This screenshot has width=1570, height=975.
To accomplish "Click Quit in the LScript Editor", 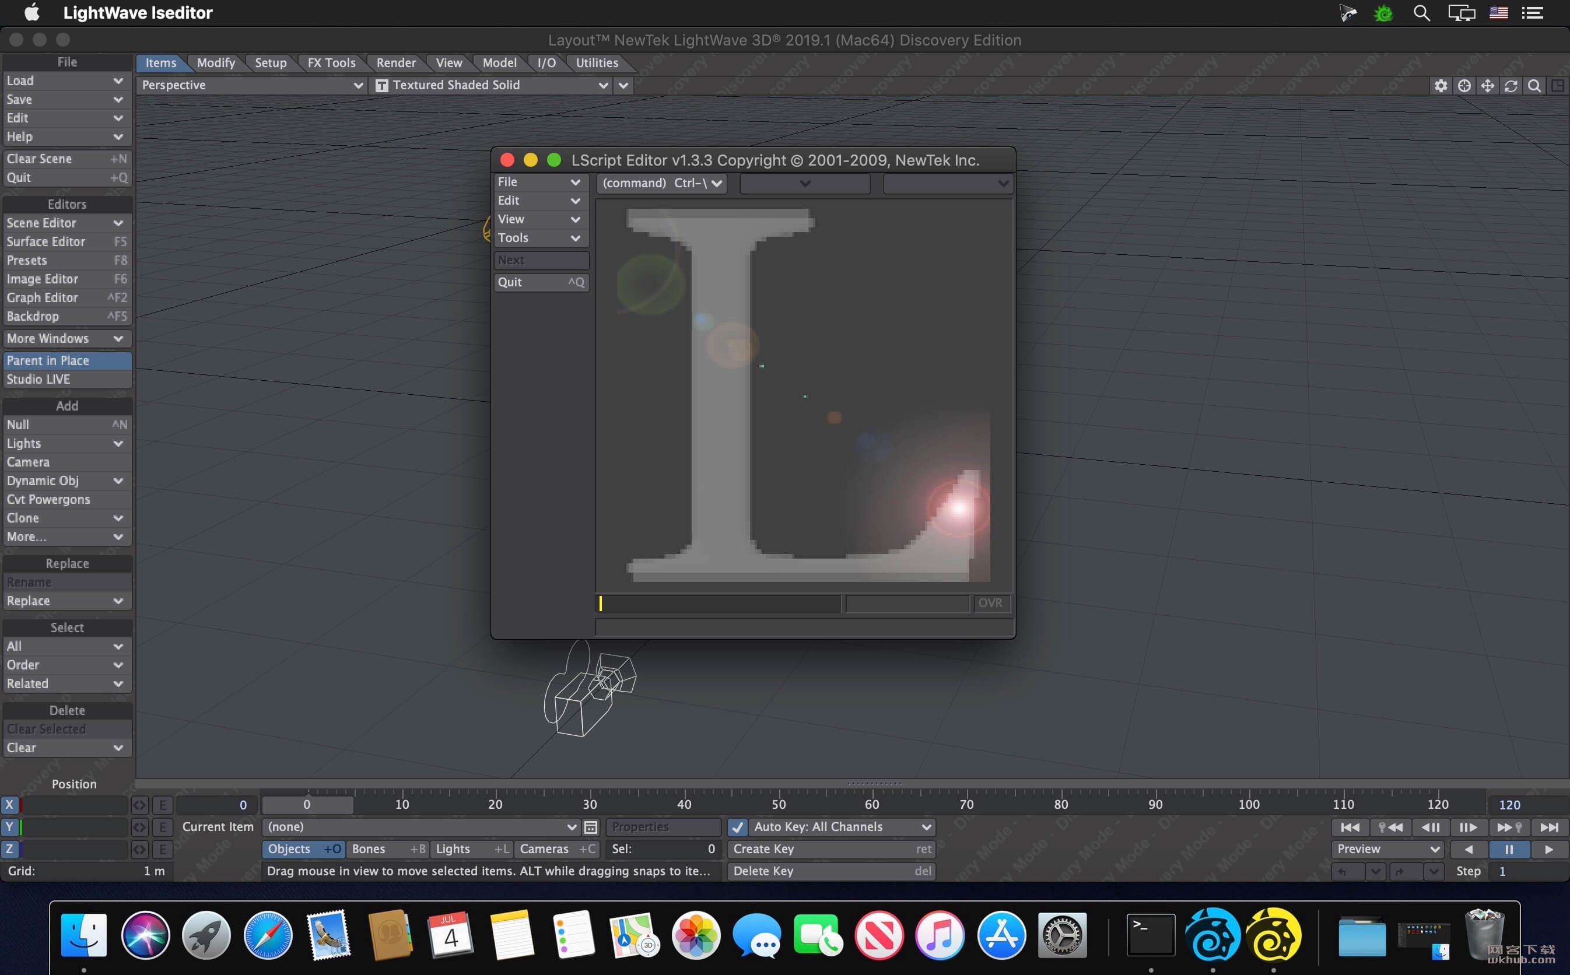I will pos(541,282).
